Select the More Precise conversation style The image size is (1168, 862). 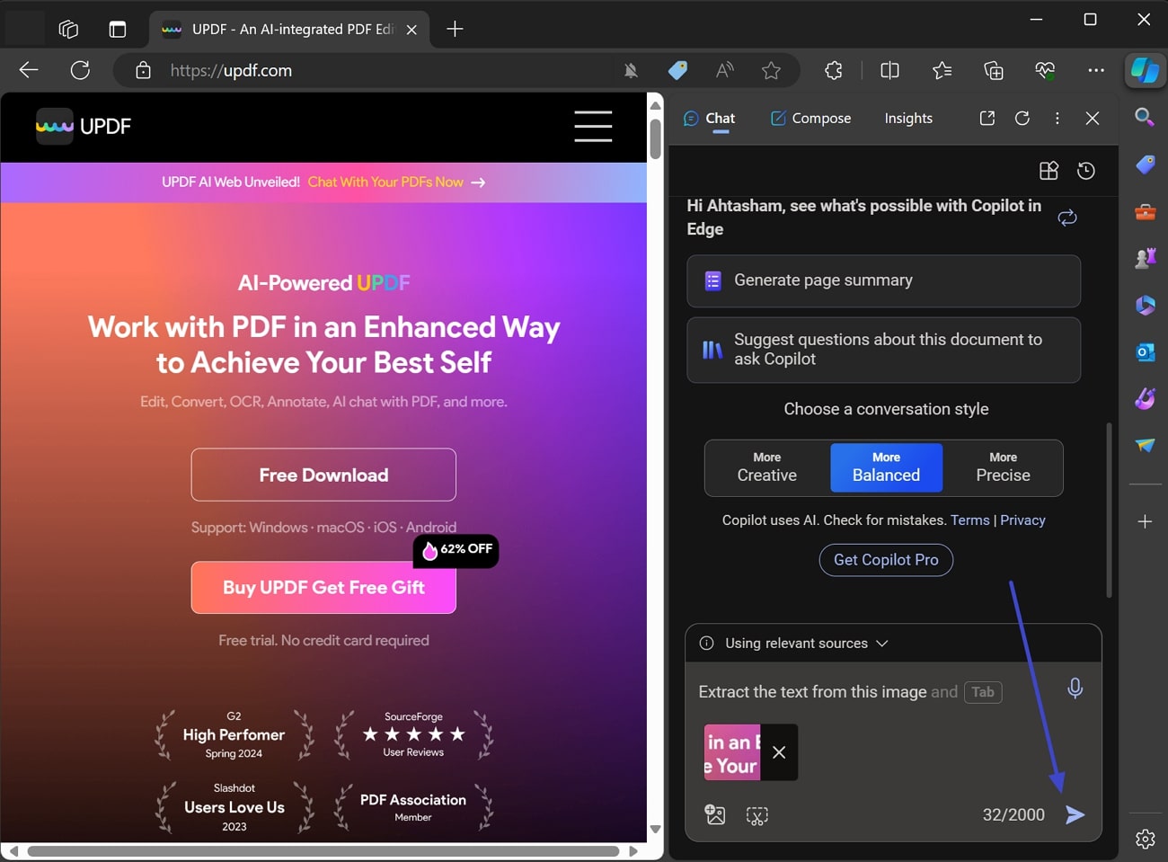(x=1003, y=467)
